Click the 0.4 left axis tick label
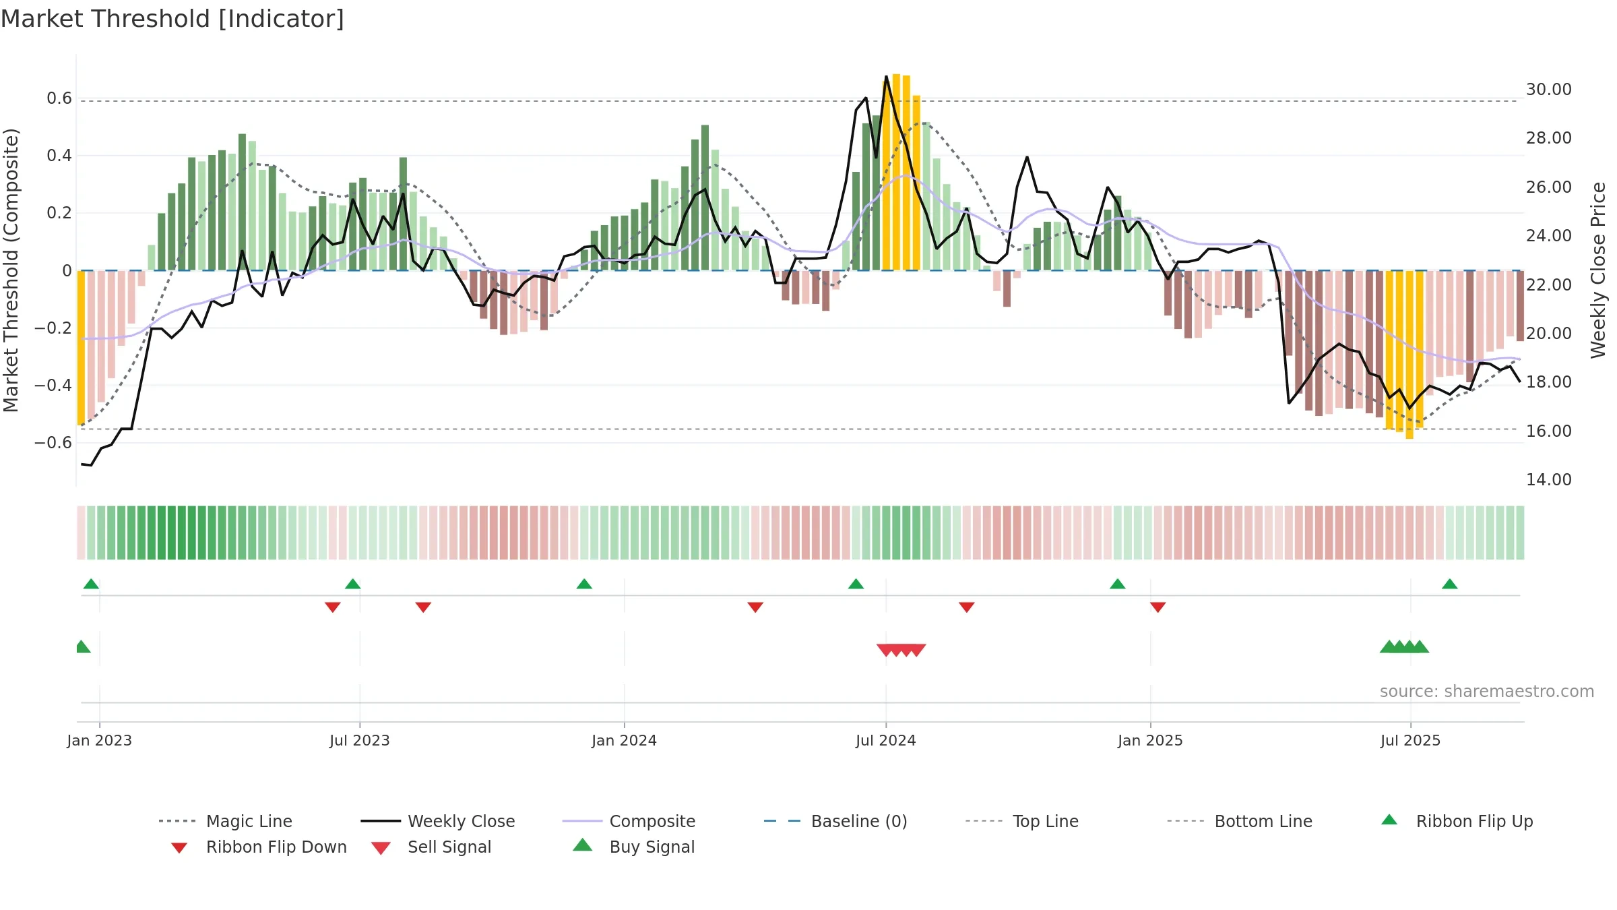Image resolution: width=1617 pixels, height=910 pixels. [59, 156]
